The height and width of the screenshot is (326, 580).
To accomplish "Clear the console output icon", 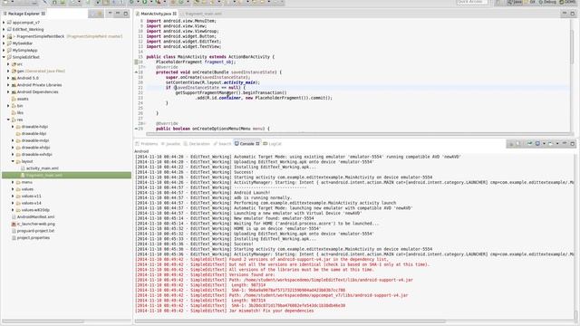I will pos(511,144).
